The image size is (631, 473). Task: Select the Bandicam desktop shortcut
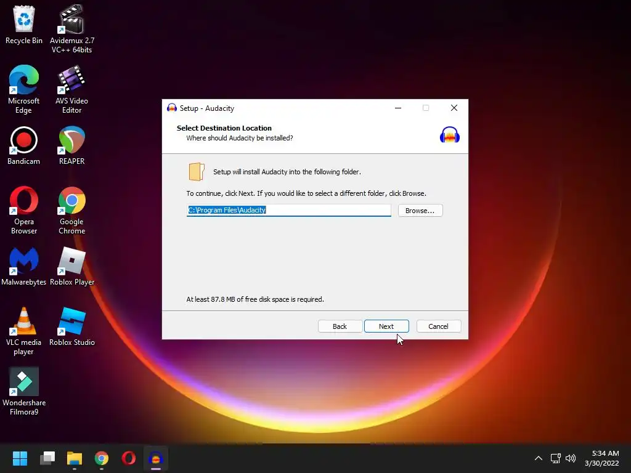click(x=24, y=145)
